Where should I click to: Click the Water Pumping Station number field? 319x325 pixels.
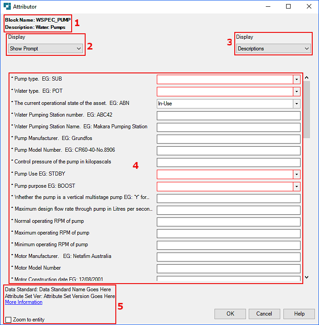pos(228,115)
